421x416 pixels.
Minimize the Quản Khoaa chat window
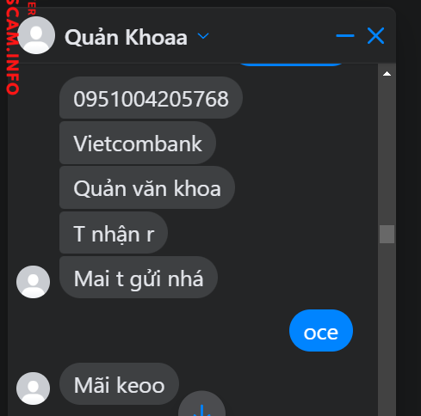[x=345, y=36]
